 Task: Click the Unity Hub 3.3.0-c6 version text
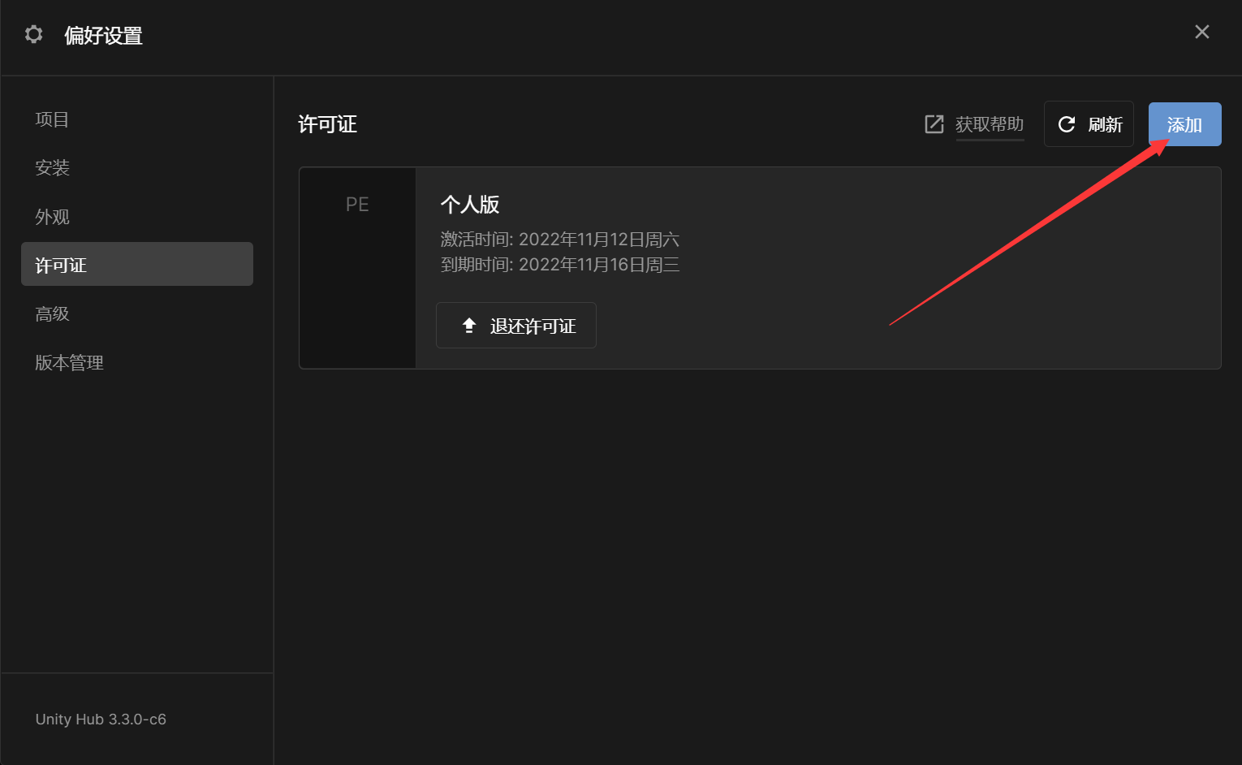(x=101, y=720)
